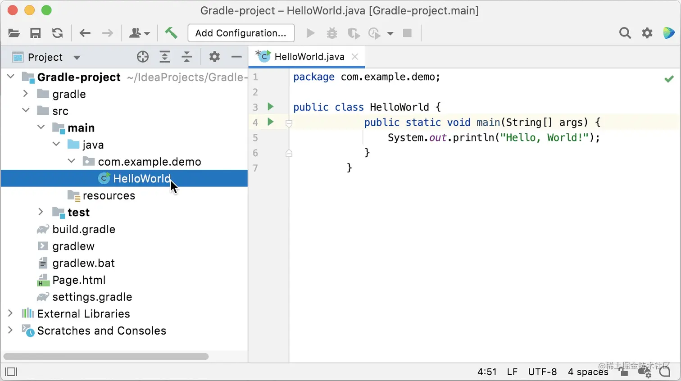Open the user profile dropdown icon
Image resolution: width=681 pixels, height=381 pixels.
(139, 33)
